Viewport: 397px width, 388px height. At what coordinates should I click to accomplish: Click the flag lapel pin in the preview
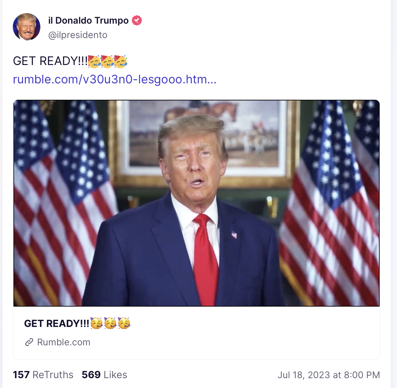click(234, 234)
